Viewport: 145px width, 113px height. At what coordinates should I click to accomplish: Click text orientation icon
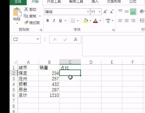(x=142, y=12)
